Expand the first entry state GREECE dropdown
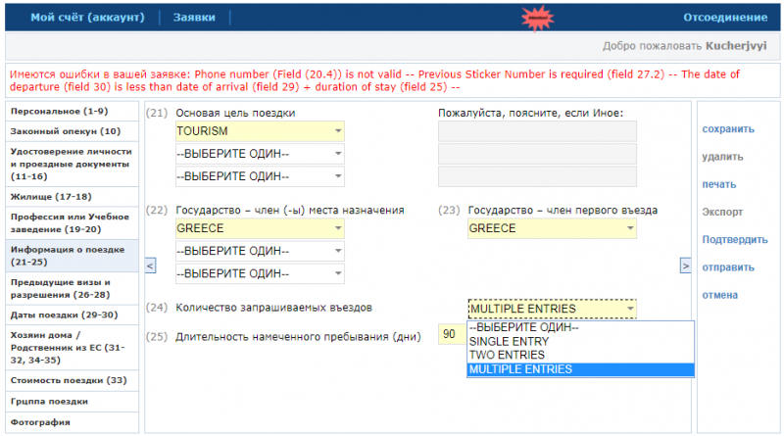The width and height of the screenshot is (784, 436). coord(553,228)
